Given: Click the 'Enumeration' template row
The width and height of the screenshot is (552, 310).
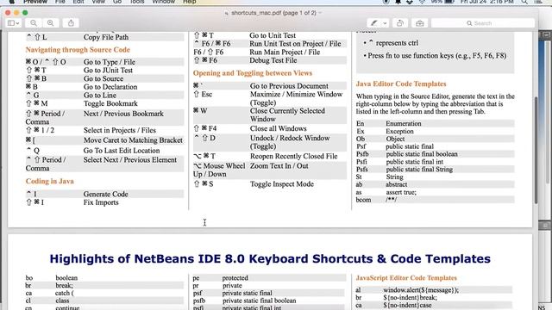Looking at the screenshot, I should 435,124.
